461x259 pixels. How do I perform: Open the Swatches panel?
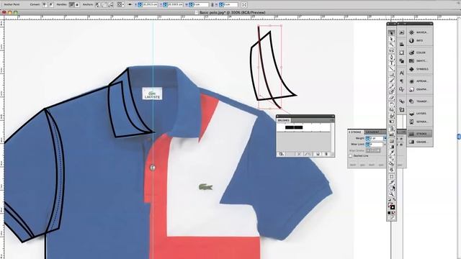click(x=419, y=60)
